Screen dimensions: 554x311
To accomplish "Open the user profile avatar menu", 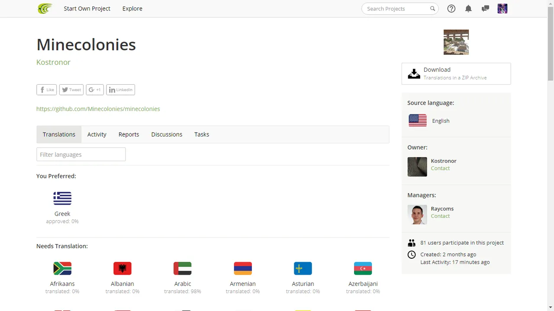I will coord(502,8).
